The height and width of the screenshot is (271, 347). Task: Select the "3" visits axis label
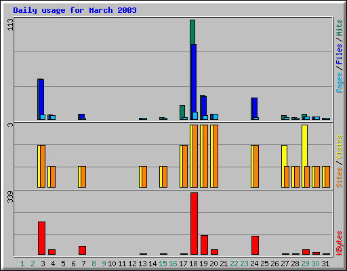click(x=10, y=125)
